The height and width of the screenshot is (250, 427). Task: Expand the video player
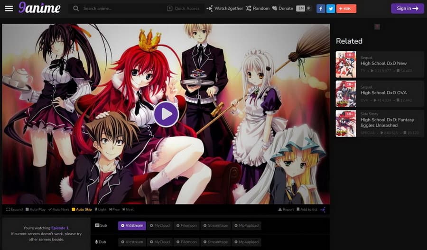coord(14,209)
